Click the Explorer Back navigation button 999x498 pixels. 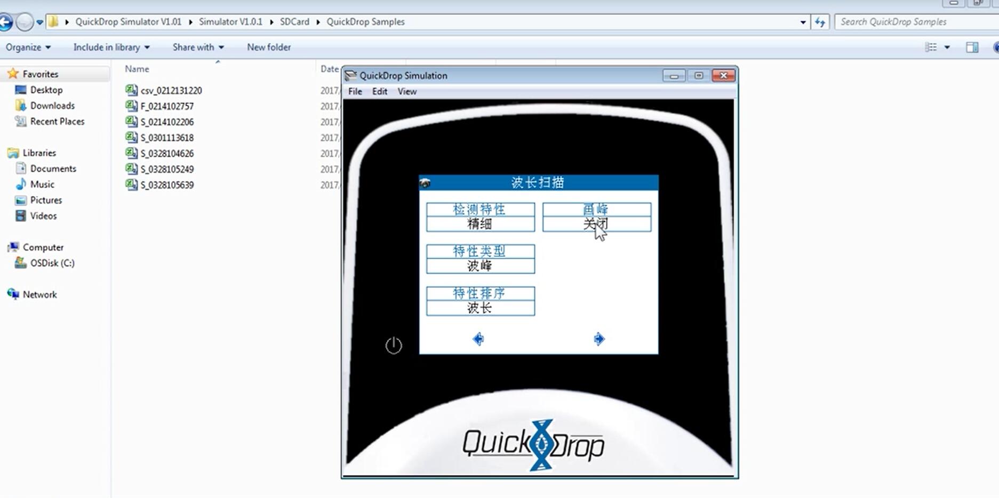click(x=5, y=22)
